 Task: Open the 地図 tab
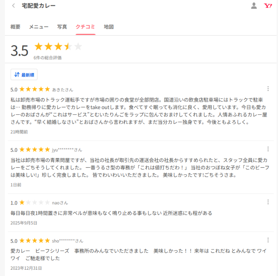109,27
